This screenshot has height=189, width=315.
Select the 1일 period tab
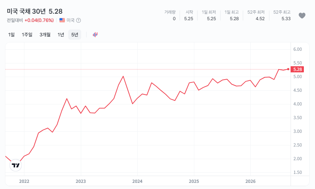11,35
